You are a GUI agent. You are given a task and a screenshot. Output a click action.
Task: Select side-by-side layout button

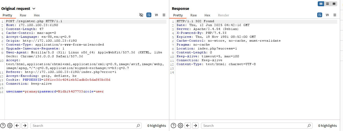coord(321,4)
